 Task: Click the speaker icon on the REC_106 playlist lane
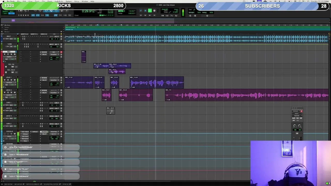(x=13, y=67)
